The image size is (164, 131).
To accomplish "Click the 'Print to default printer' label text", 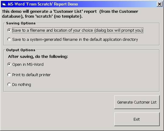I will (x=31, y=75).
